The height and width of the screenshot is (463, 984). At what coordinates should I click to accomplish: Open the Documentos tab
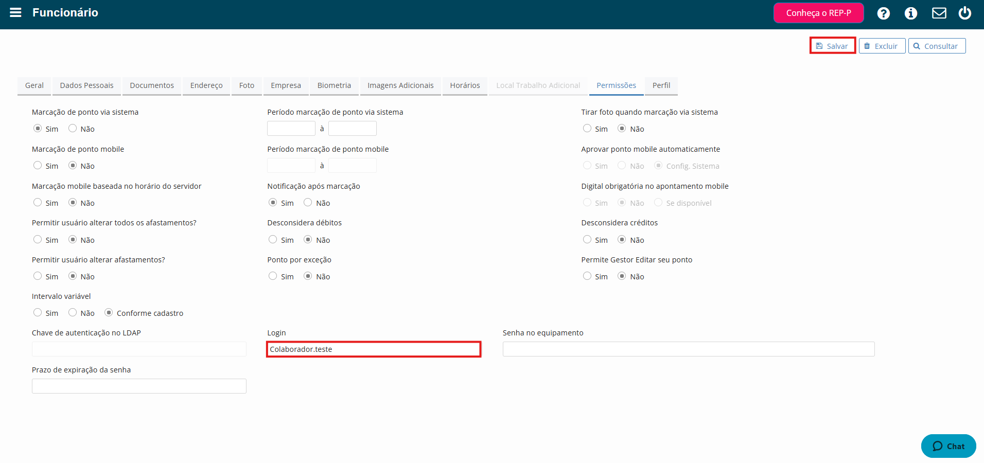click(x=152, y=85)
